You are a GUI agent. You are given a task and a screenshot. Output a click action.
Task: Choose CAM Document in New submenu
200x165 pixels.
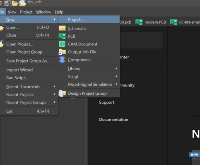click(82, 44)
